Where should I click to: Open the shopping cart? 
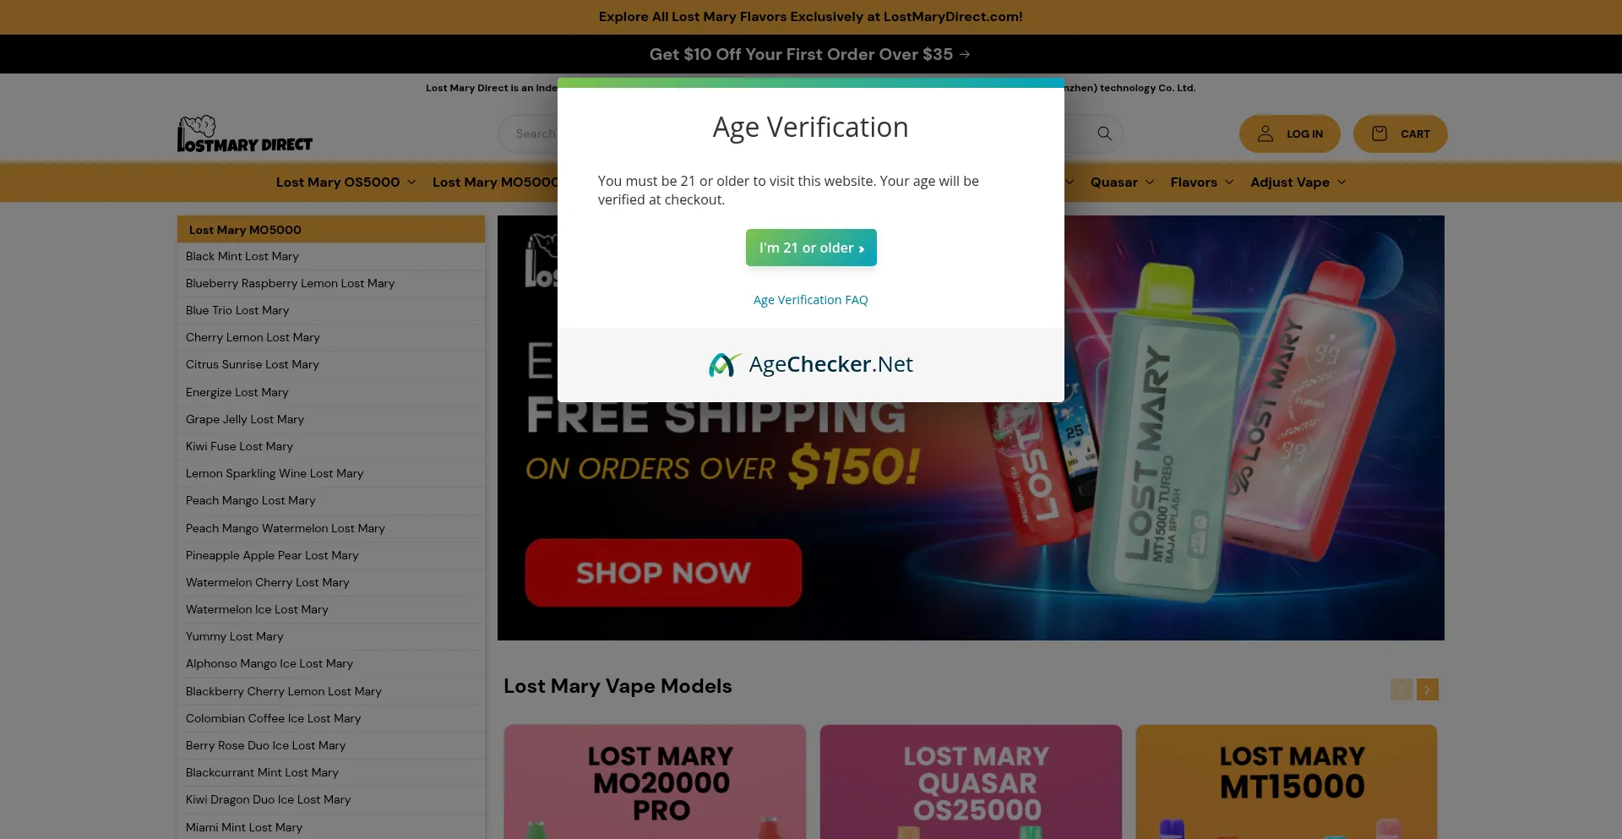tap(1400, 133)
